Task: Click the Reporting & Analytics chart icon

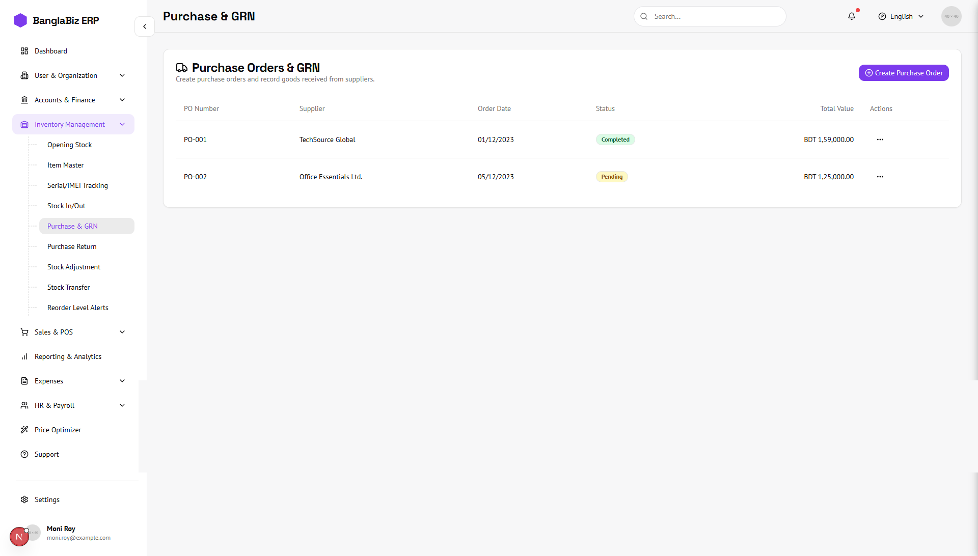Action: click(x=24, y=356)
